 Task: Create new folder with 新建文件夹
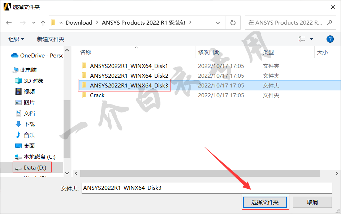[51, 39]
